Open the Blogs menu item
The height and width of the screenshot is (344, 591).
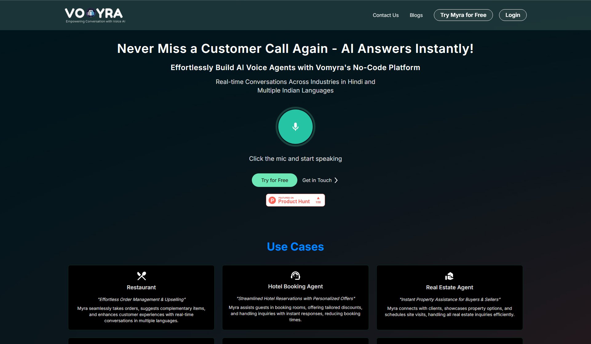pos(416,15)
